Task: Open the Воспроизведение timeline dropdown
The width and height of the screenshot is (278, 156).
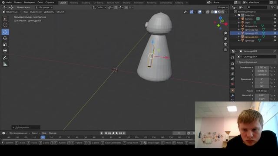Action: pyautogui.click(x=20, y=133)
